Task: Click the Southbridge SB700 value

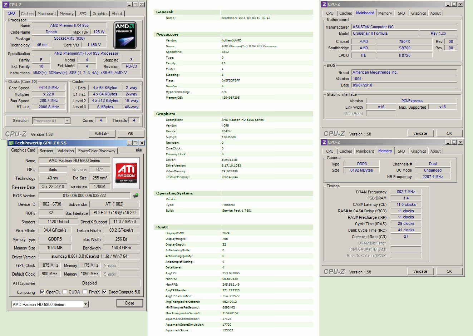Action: click(404, 48)
